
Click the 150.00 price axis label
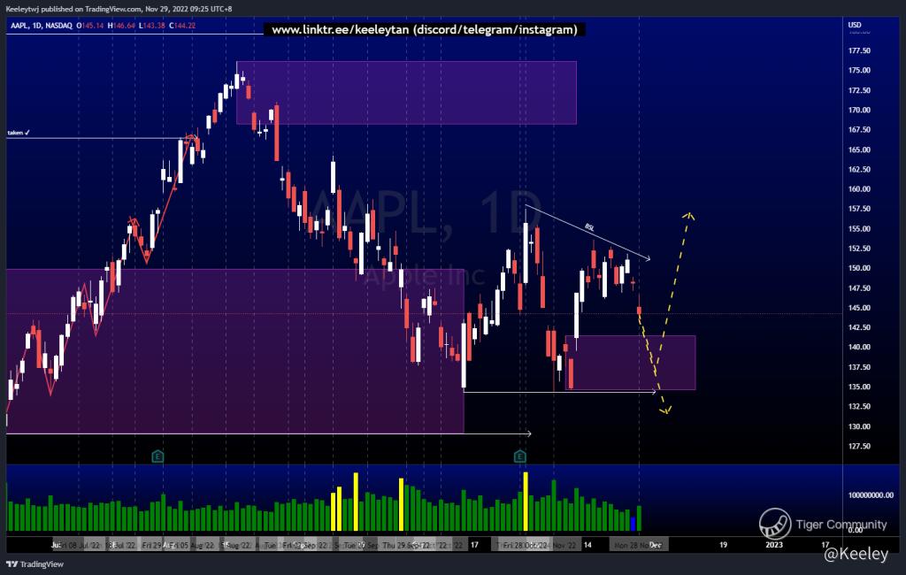point(859,268)
